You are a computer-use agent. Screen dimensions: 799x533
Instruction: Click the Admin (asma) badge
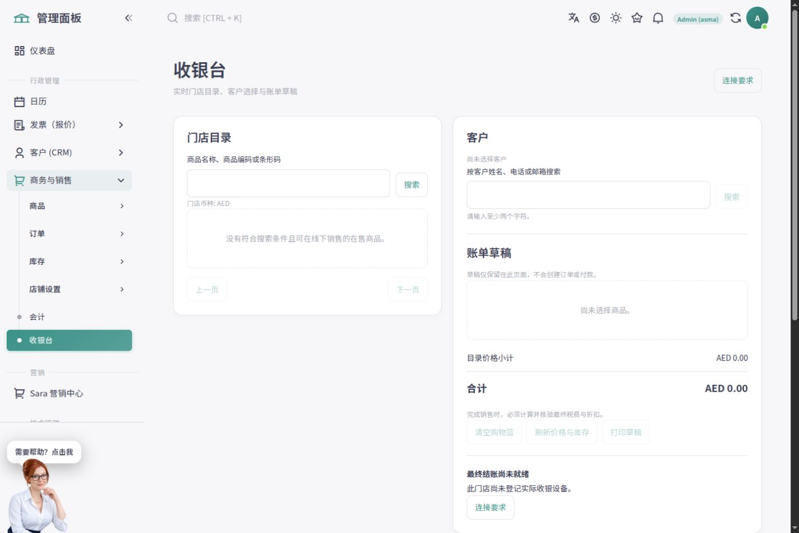click(x=698, y=19)
